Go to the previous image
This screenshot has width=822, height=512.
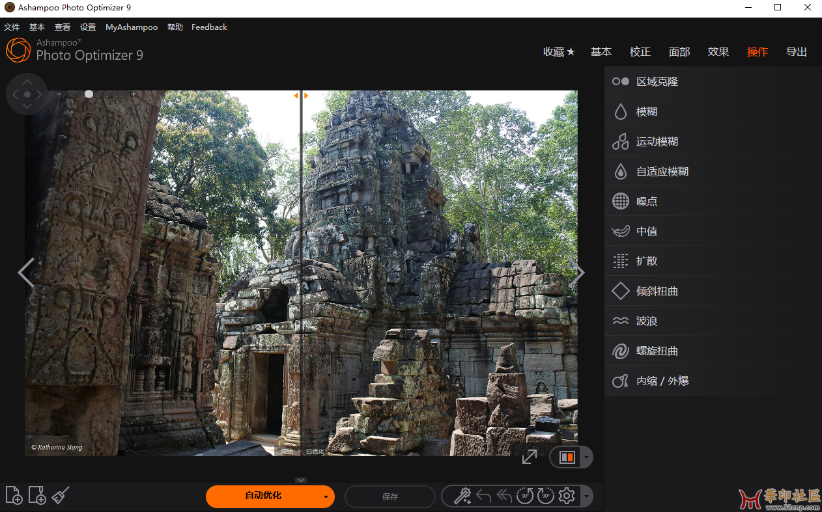(26, 273)
